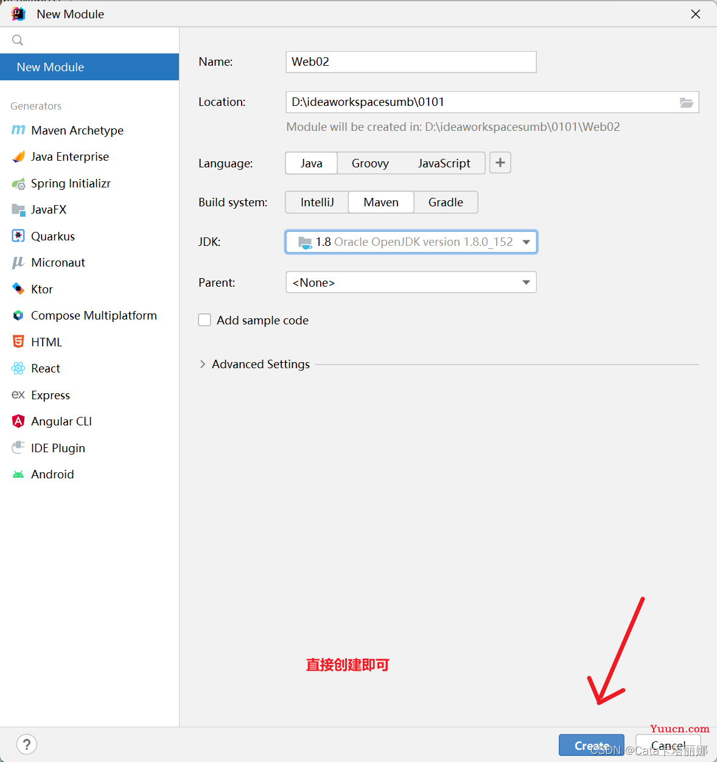Click the Android label in Generators
The image size is (717, 762).
52,474
